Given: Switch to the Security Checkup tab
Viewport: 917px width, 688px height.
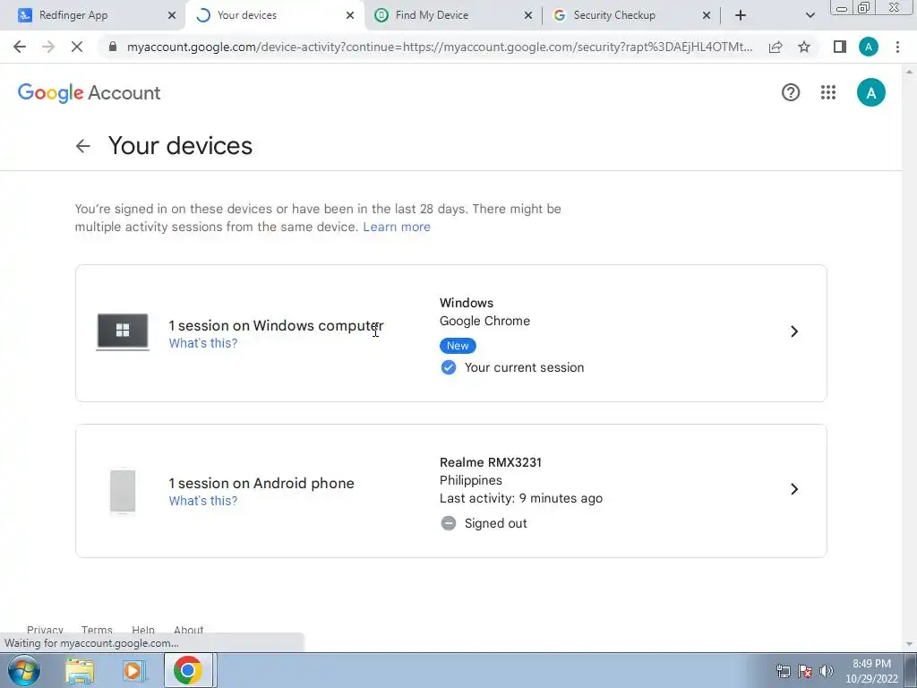Looking at the screenshot, I should 631,15.
